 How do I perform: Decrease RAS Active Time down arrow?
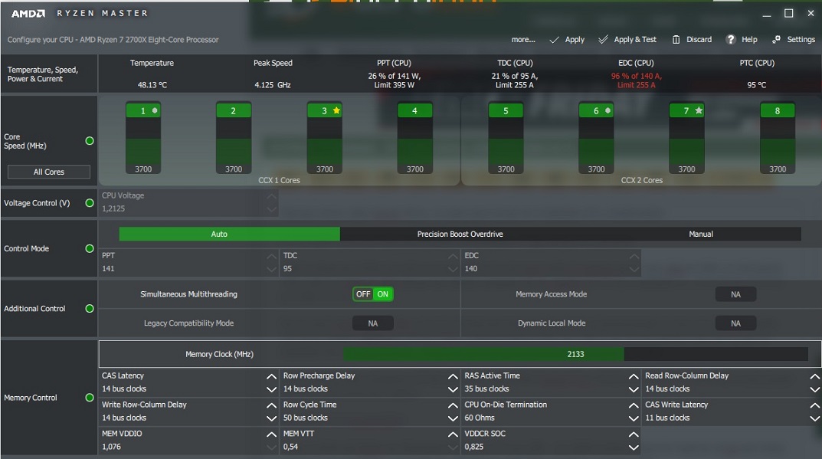(634, 389)
